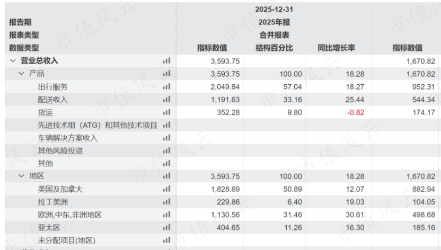
Task: Open the chart icon for 亚太区
Action: pos(167,227)
